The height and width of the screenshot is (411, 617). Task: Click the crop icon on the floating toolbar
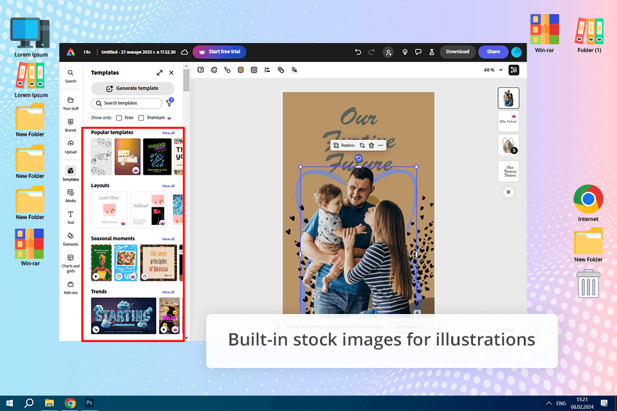pos(362,145)
